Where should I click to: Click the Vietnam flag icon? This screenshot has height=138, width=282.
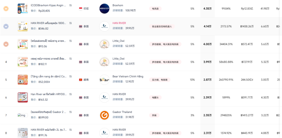(x=81, y=80)
